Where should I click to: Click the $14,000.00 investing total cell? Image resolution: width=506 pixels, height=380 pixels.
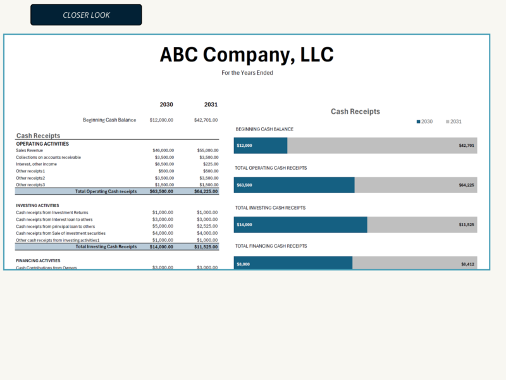pos(161,246)
